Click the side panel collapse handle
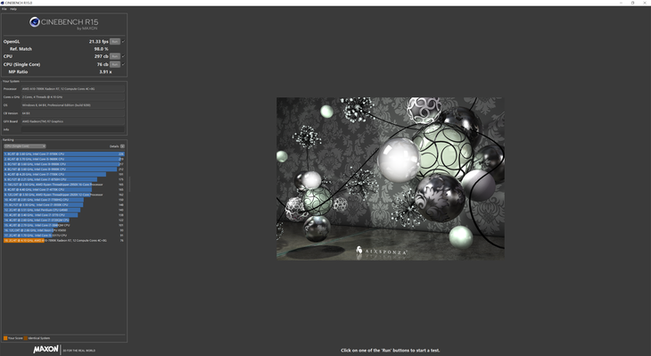The image size is (651, 356). point(129,184)
